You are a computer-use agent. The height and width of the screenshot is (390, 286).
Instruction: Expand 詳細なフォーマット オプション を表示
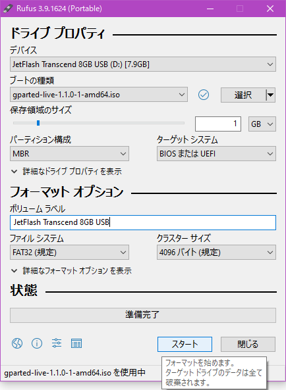[71, 270]
